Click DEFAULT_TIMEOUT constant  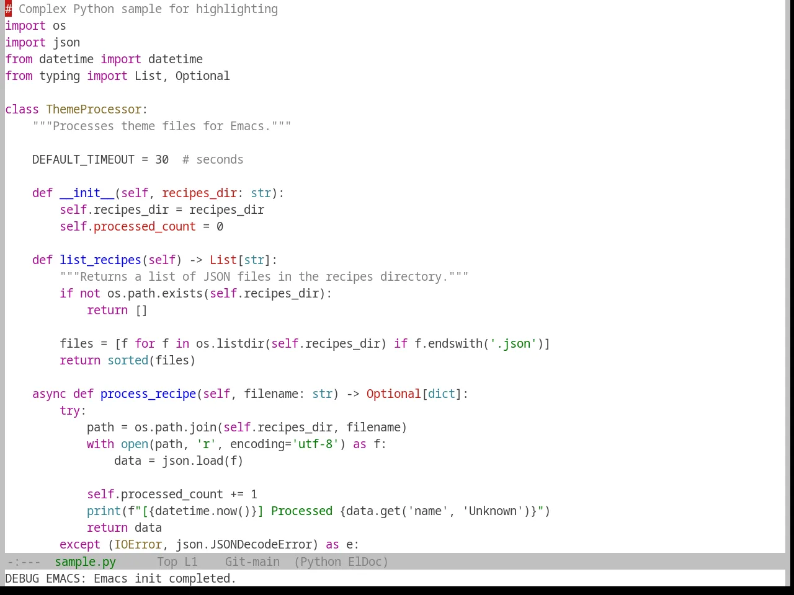(x=83, y=159)
